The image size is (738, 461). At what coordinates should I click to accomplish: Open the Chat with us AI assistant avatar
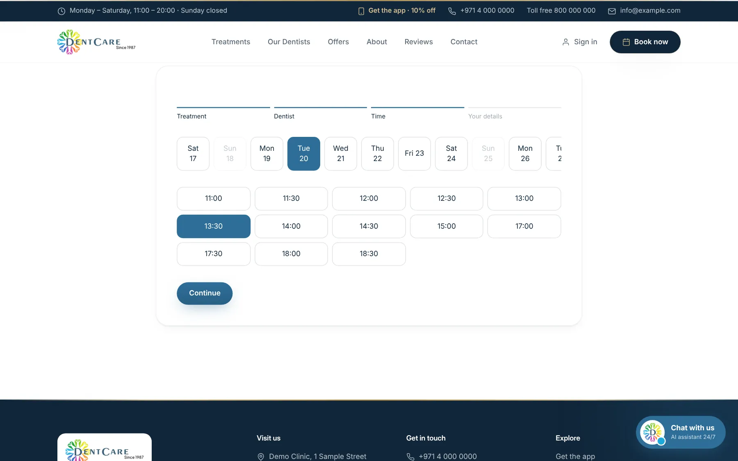pyautogui.click(x=652, y=432)
